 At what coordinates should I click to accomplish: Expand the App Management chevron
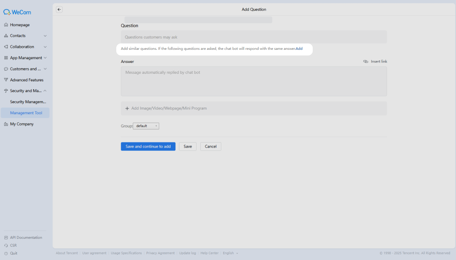click(45, 58)
